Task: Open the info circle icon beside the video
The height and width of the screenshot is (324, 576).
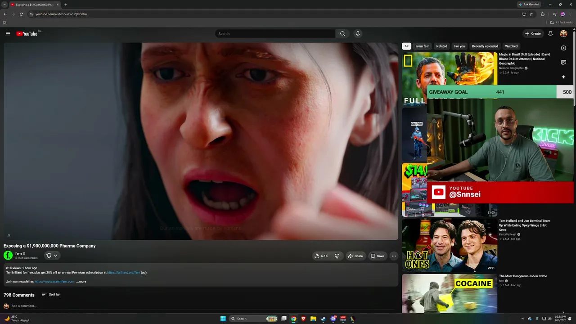Action: tap(563, 48)
